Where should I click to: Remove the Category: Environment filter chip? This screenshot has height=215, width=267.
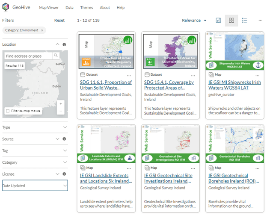[42, 30]
